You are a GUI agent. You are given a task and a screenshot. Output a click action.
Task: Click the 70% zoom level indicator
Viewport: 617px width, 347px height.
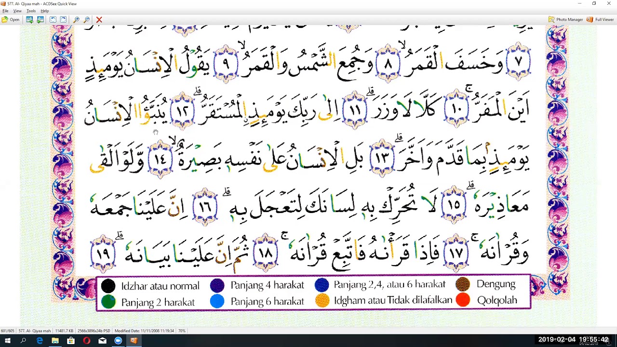point(182,331)
